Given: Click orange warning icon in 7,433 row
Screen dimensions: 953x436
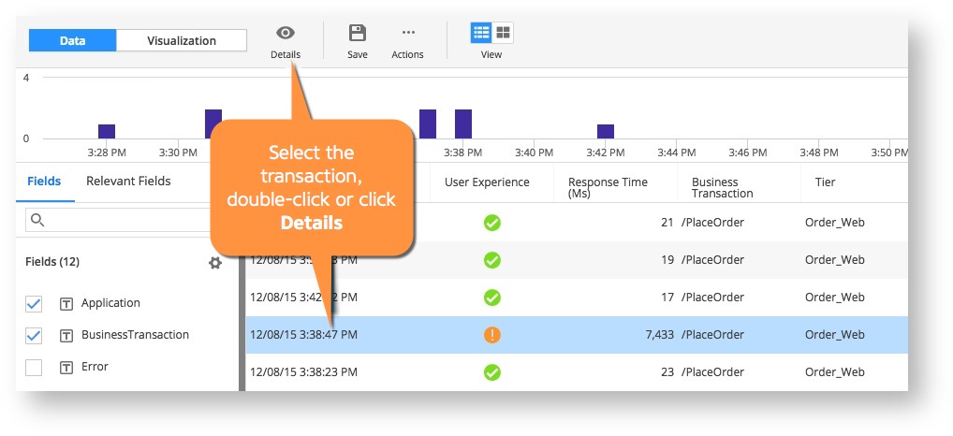Looking at the screenshot, I should click(x=491, y=335).
